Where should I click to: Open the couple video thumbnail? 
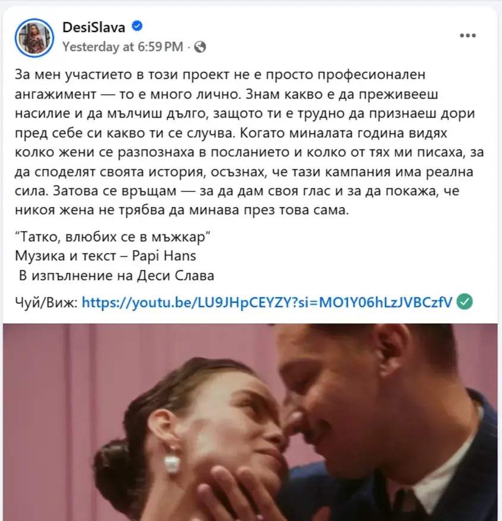click(250, 422)
